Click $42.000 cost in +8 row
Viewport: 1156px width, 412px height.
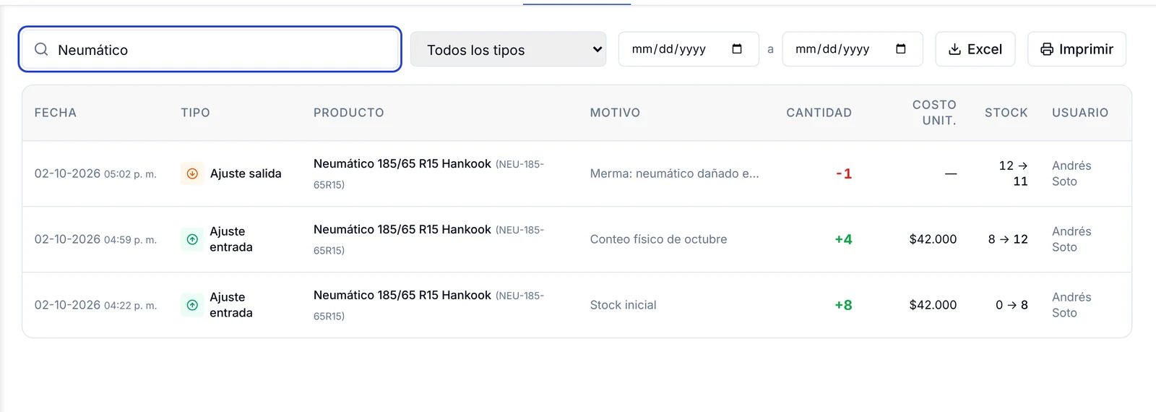933,305
